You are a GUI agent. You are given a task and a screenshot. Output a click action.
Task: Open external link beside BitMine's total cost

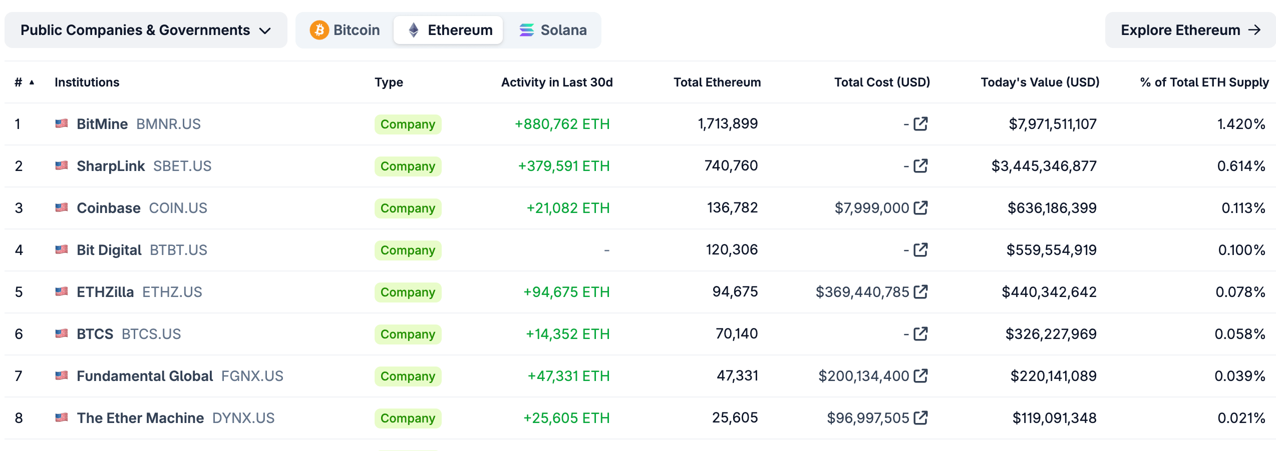[x=920, y=124]
